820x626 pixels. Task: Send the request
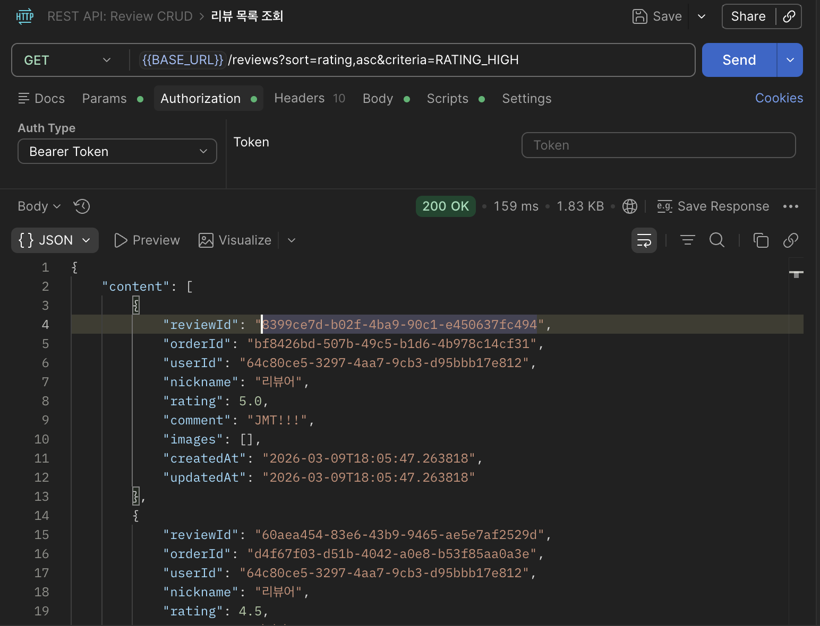point(739,60)
